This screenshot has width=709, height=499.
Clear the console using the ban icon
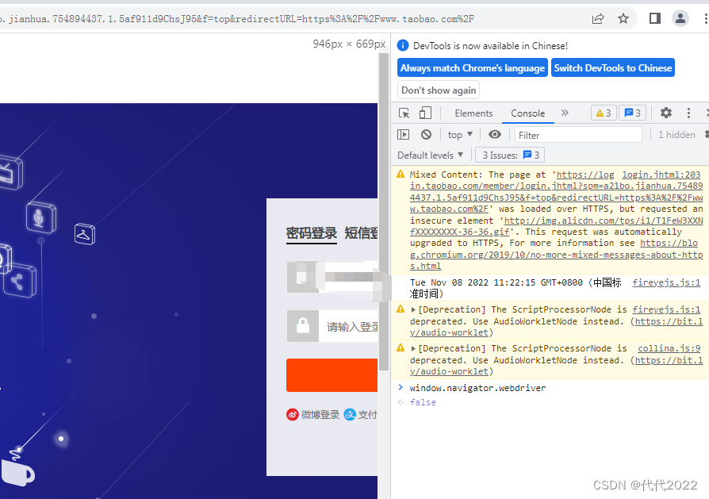click(426, 134)
